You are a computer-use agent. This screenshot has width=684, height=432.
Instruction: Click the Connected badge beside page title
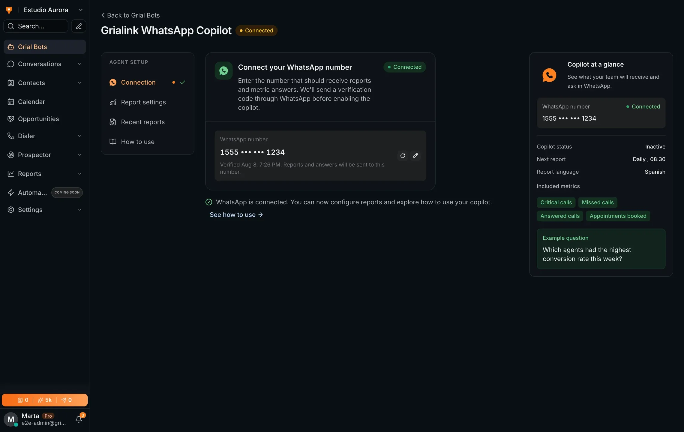point(256,31)
